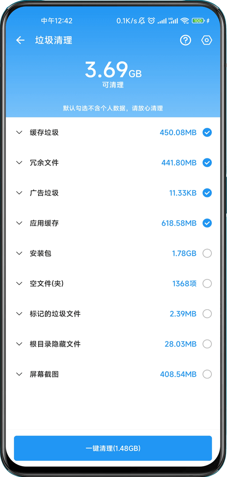Open the help question mark icon
This screenshot has width=227, height=477.
tap(185, 40)
